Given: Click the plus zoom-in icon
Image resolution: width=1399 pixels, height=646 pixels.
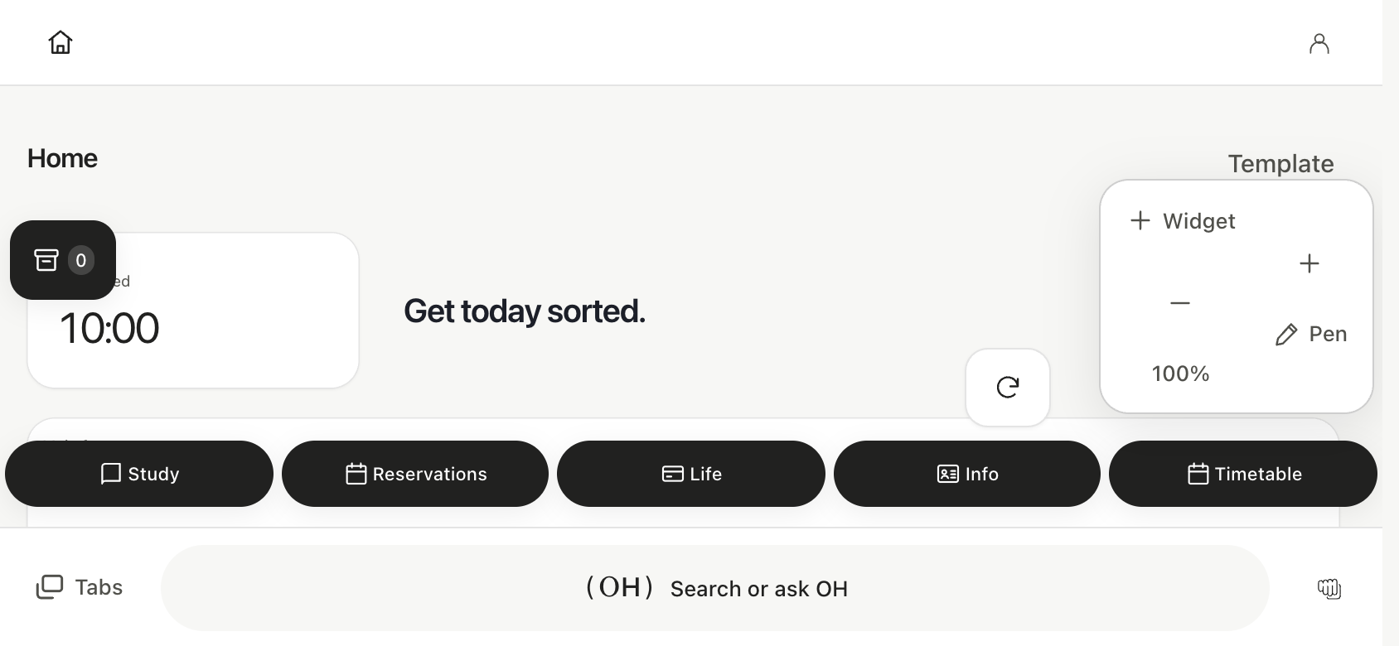Looking at the screenshot, I should click(x=1309, y=263).
